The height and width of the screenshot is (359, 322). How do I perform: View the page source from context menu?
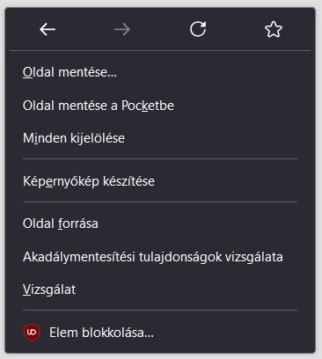(160, 223)
